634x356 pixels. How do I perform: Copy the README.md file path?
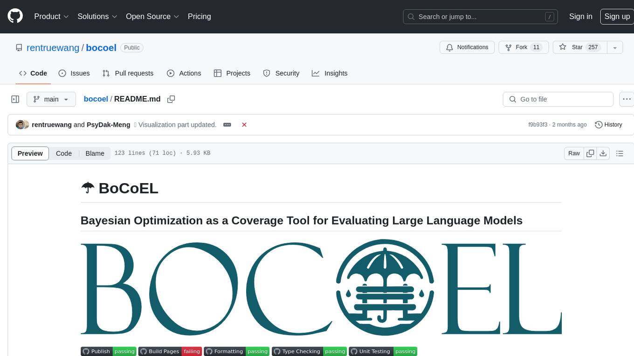171,99
